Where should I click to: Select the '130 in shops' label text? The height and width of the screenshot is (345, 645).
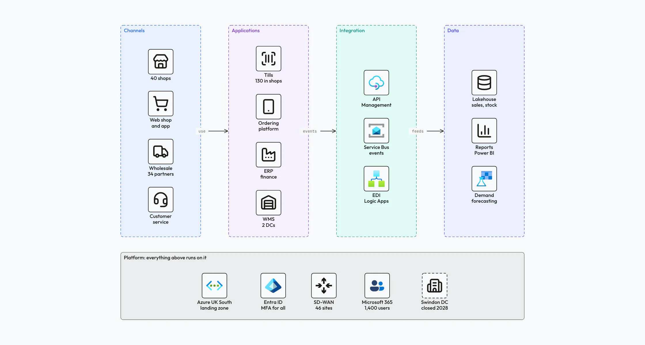[269, 81]
